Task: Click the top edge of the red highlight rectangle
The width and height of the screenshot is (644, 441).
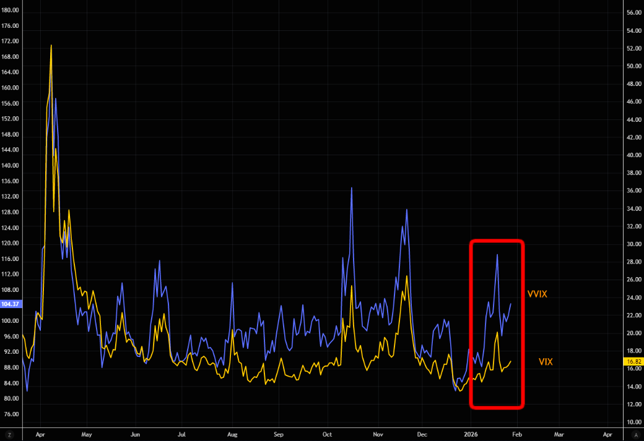Action: 497,241
